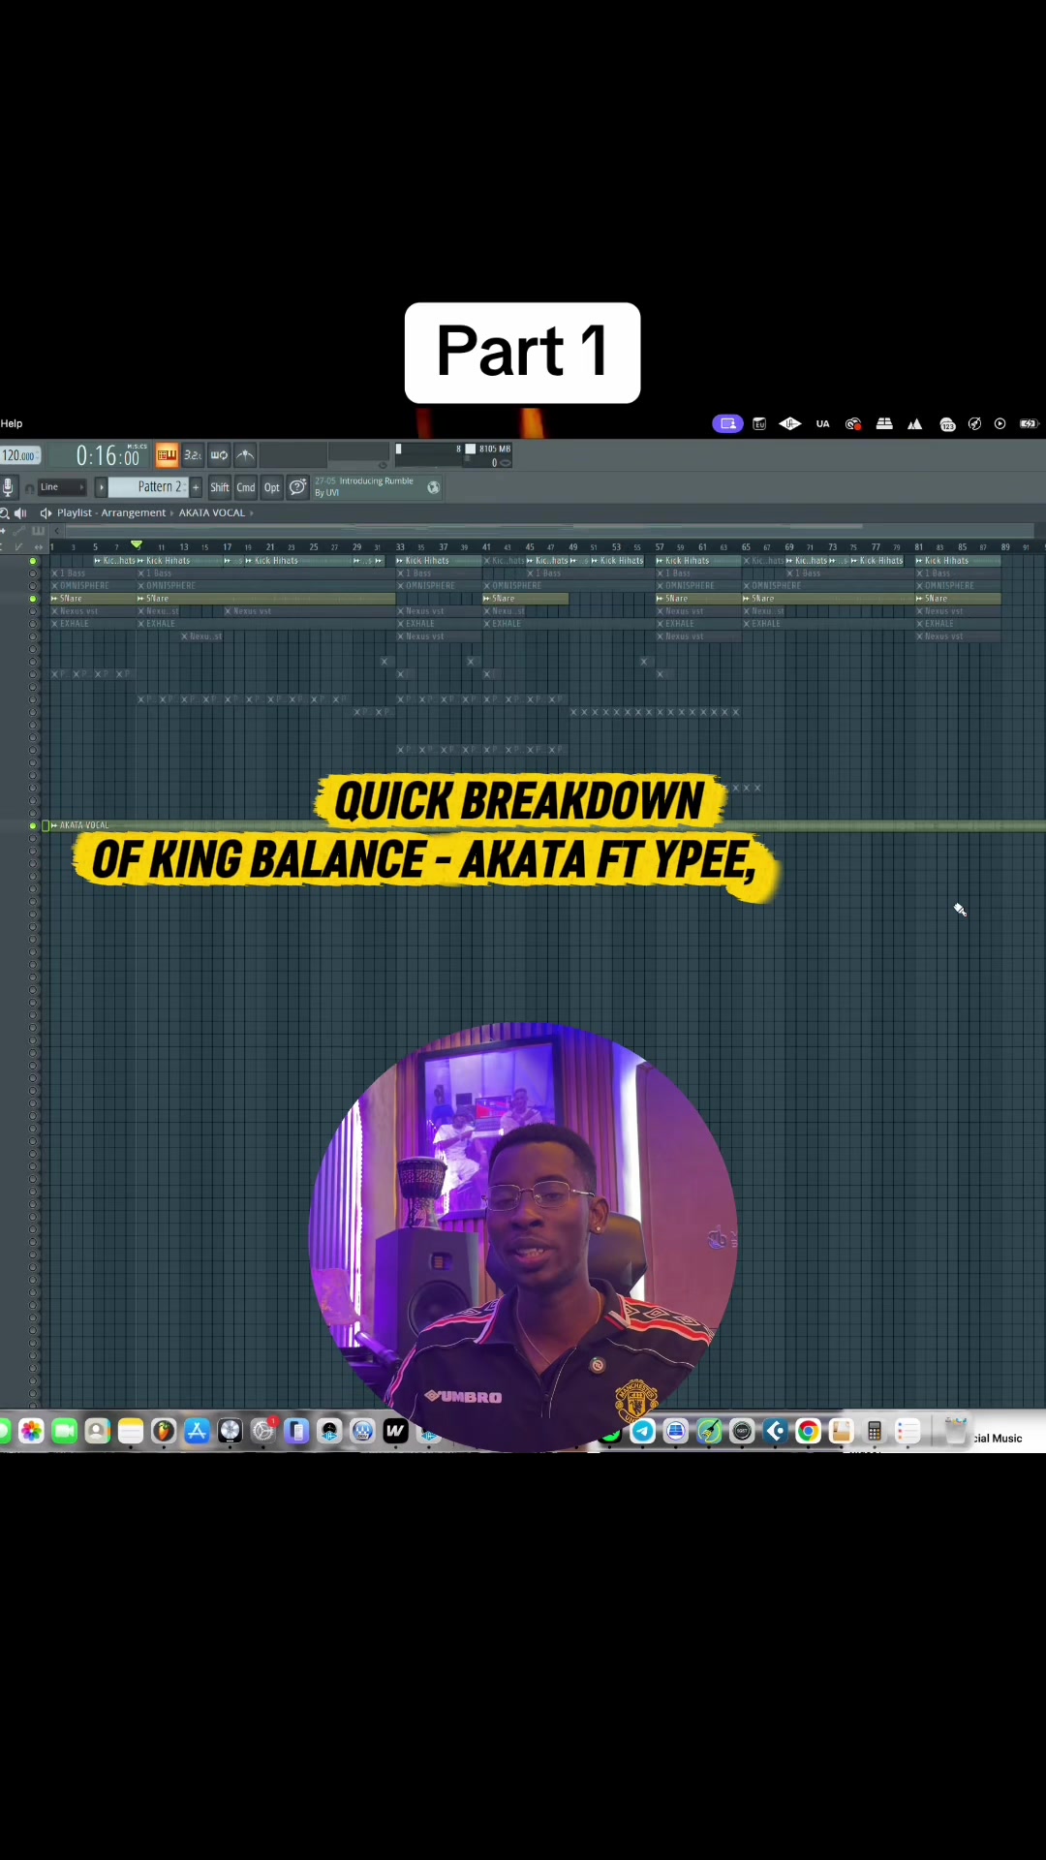Click the 0:16:00 time display
The height and width of the screenshot is (1860, 1046).
108,456
